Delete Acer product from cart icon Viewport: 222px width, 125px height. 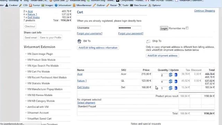[x=176, y=75]
